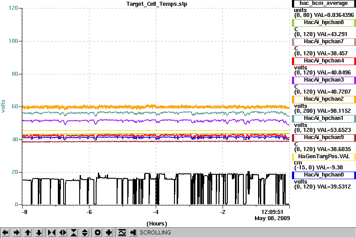Click the 120 y-axis tick label
Viewport: 356px width, 238px height.
click(13, 8)
